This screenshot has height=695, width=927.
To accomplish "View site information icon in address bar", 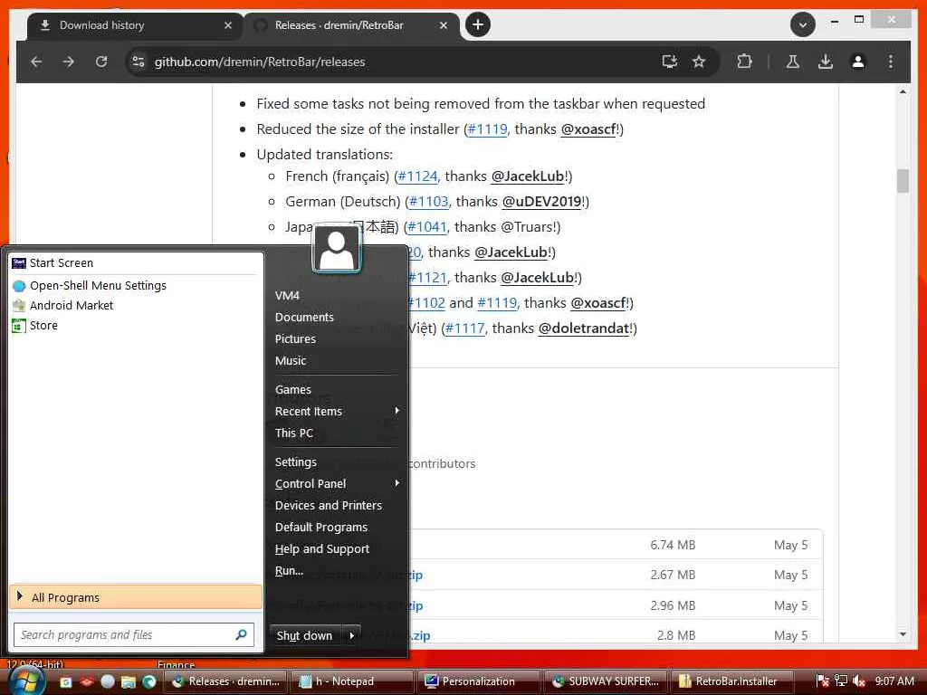I will click(139, 62).
